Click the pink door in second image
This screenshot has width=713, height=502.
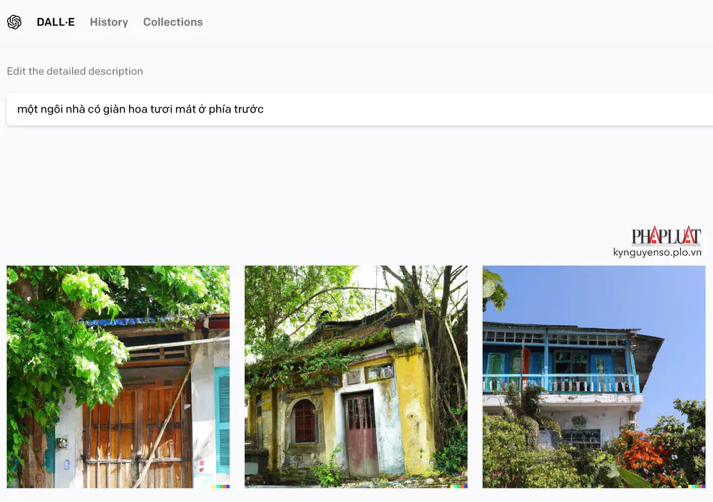[361, 435]
